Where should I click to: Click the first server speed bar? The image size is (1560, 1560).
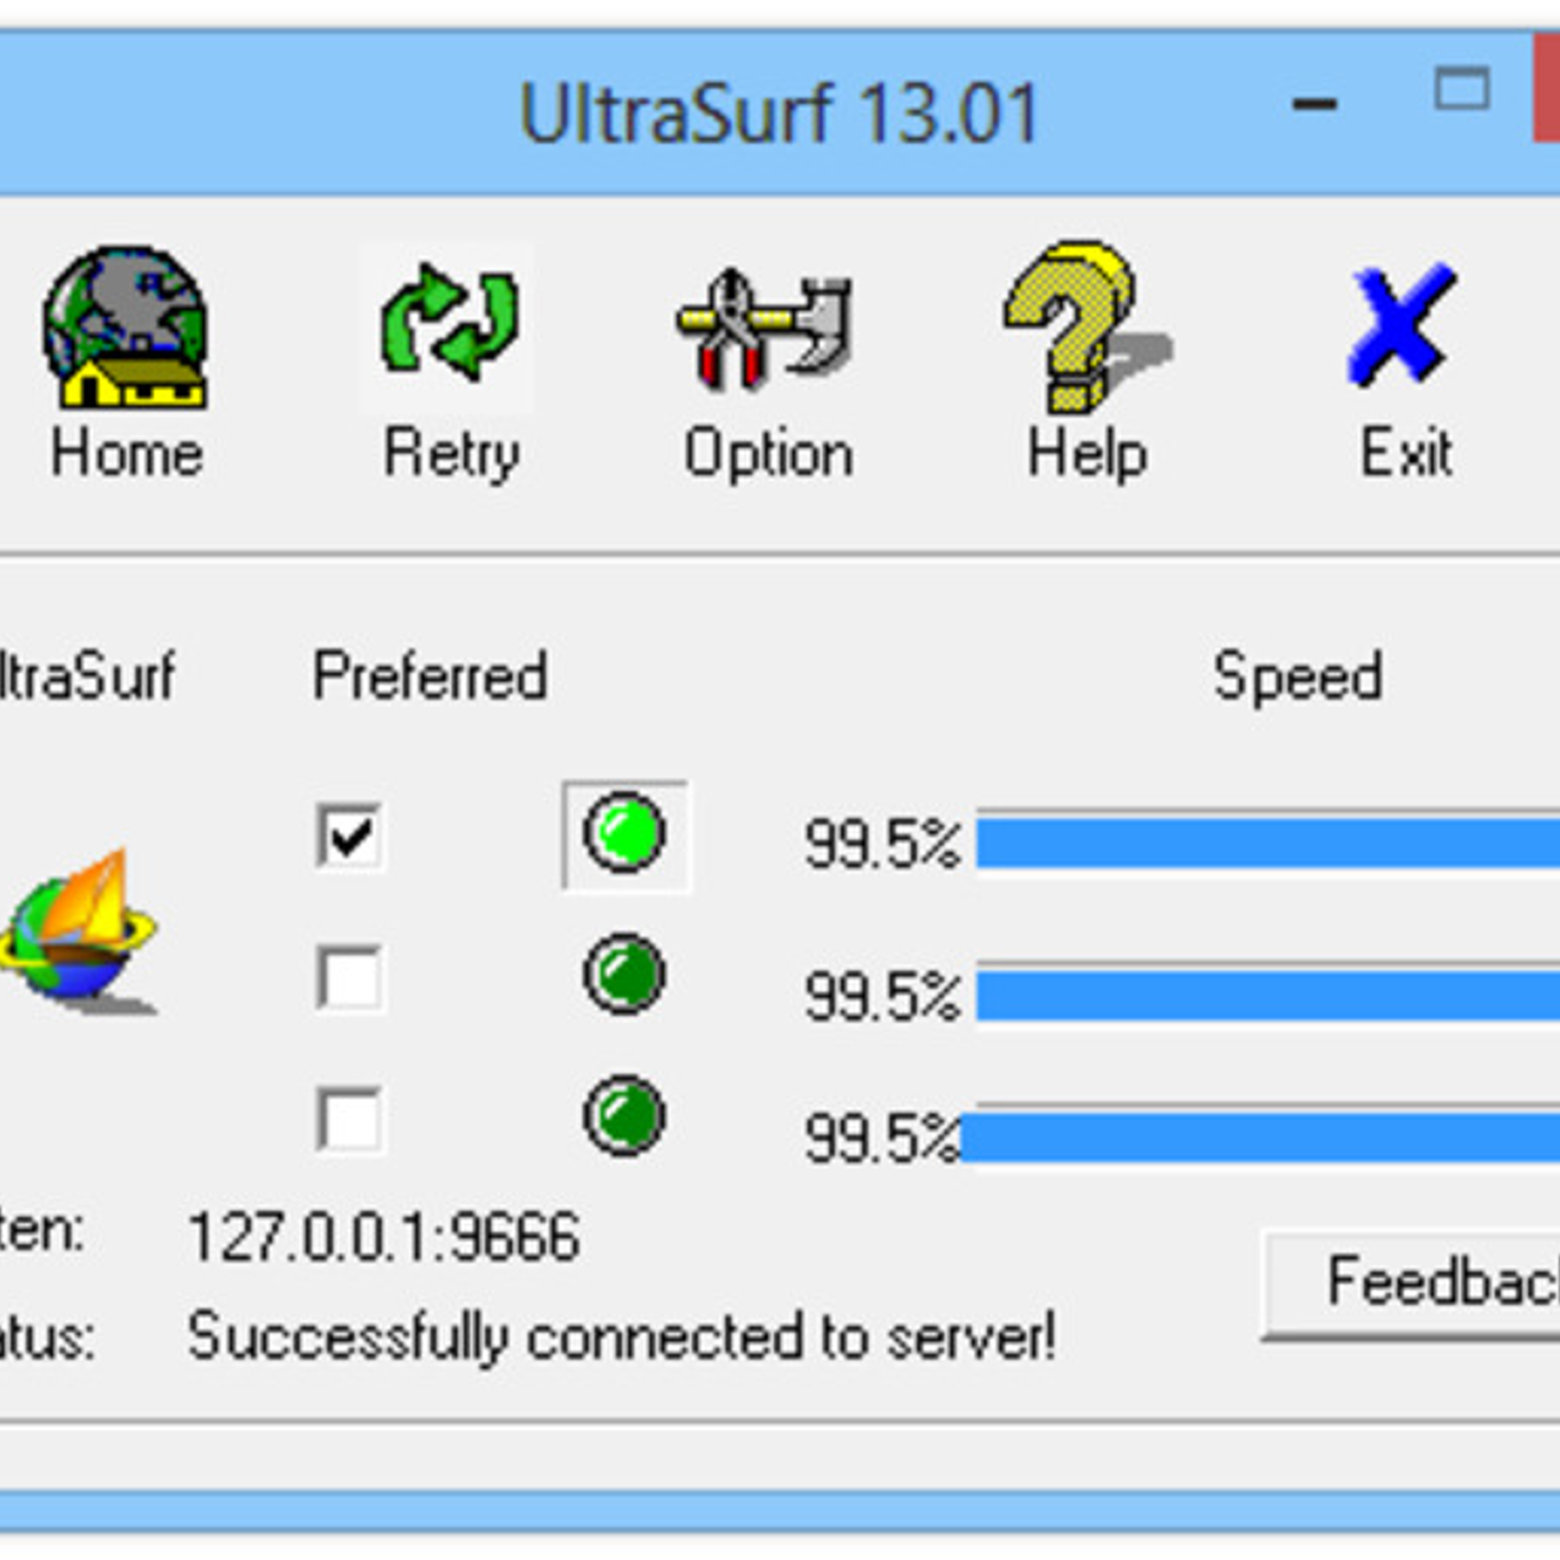1267,842
